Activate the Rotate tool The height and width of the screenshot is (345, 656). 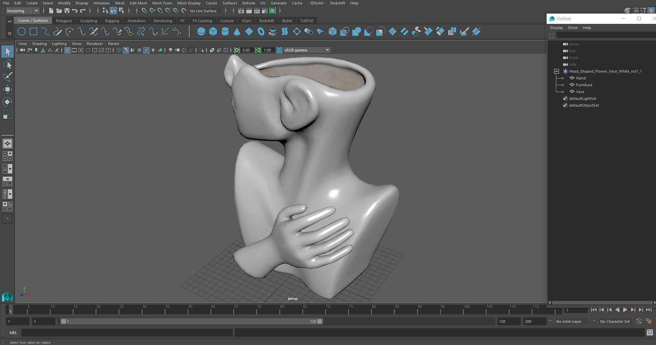(x=8, y=102)
